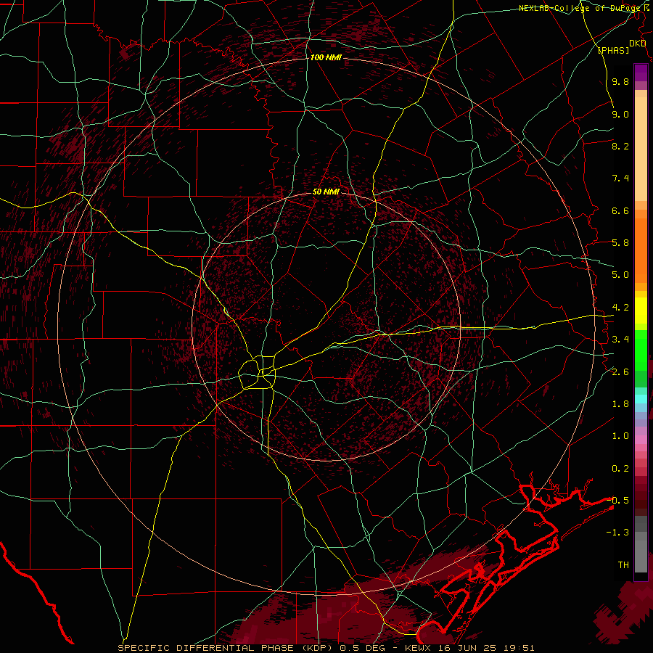The height and width of the screenshot is (653, 653).
Task: Click the 9.8 value on the color scale
Action: 620,82
